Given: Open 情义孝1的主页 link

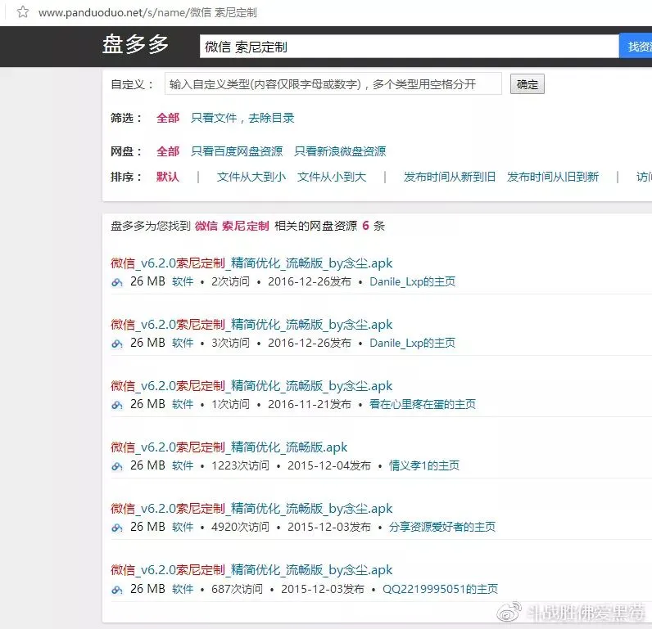Looking at the screenshot, I should pyautogui.click(x=424, y=466).
